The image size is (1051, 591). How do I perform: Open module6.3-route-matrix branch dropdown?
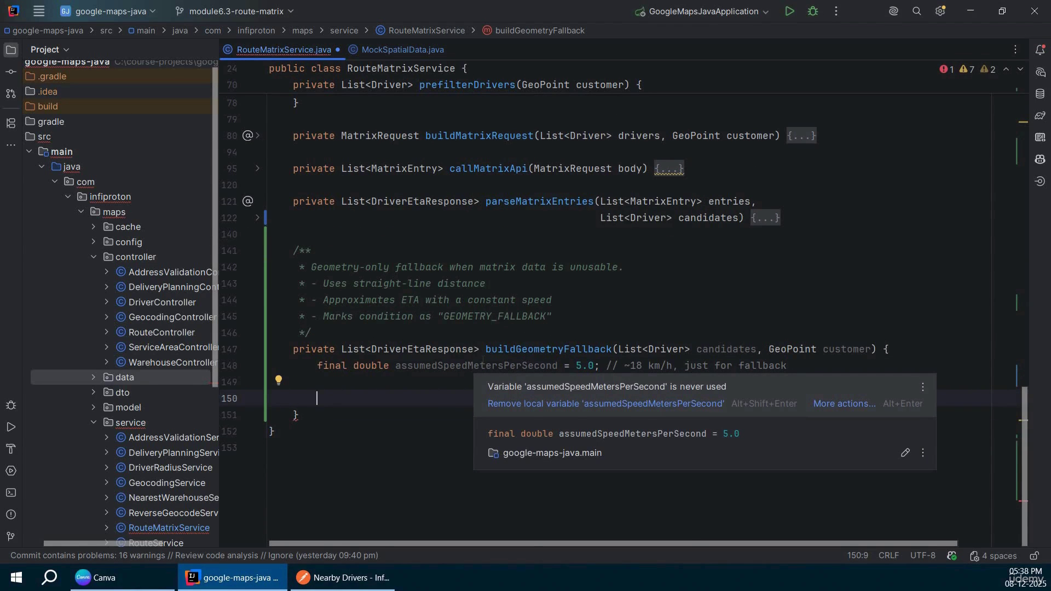pyautogui.click(x=234, y=11)
